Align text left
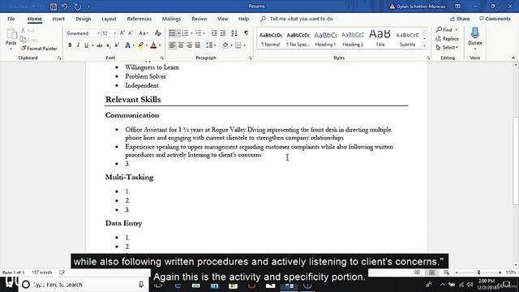519x292 pixels. [172, 45]
